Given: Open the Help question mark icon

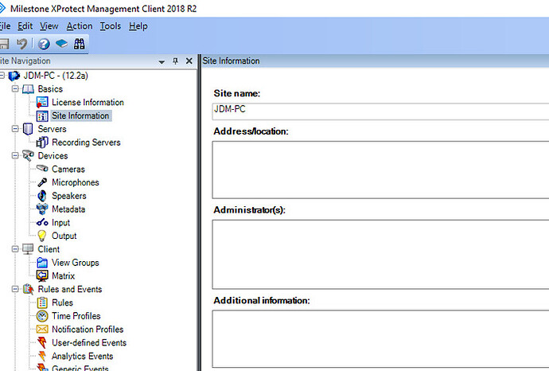Looking at the screenshot, I should (x=44, y=44).
